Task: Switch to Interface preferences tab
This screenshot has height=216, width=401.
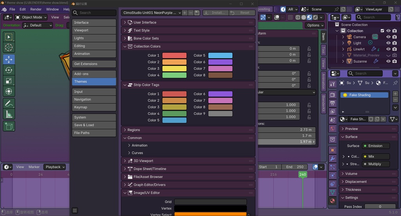Action: click(x=94, y=22)
